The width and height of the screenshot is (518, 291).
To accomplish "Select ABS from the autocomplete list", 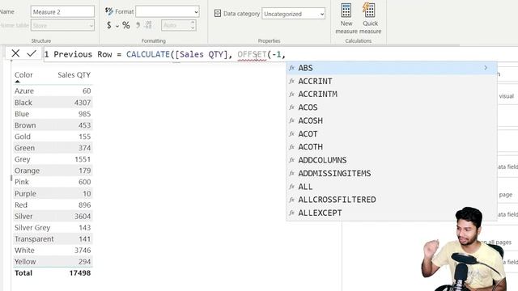I will 392,68.
